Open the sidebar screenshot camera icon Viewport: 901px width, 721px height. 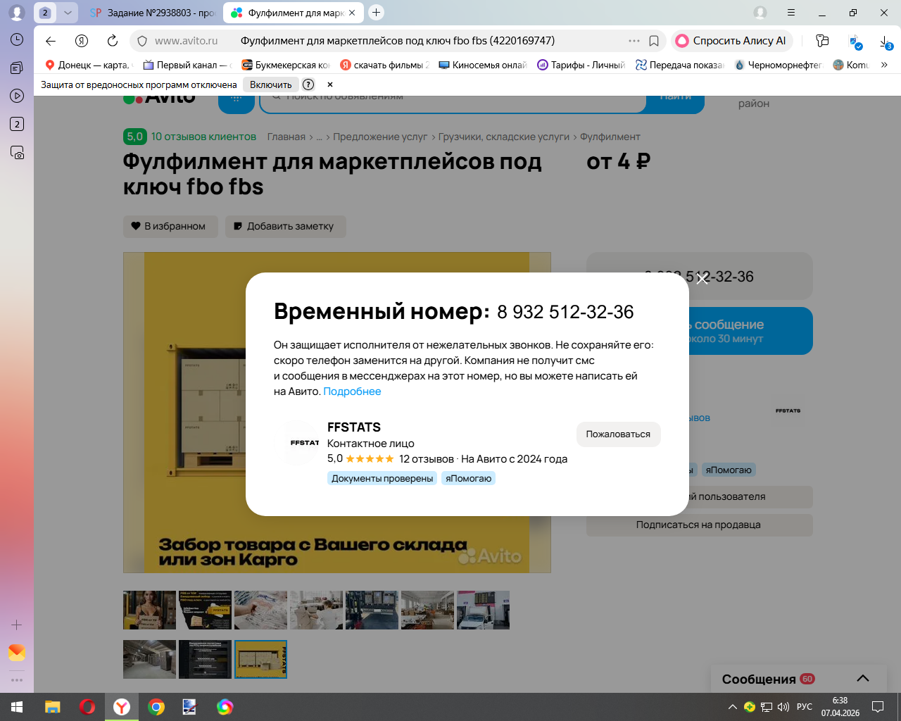pyautogui.click(x=17, y=152)
